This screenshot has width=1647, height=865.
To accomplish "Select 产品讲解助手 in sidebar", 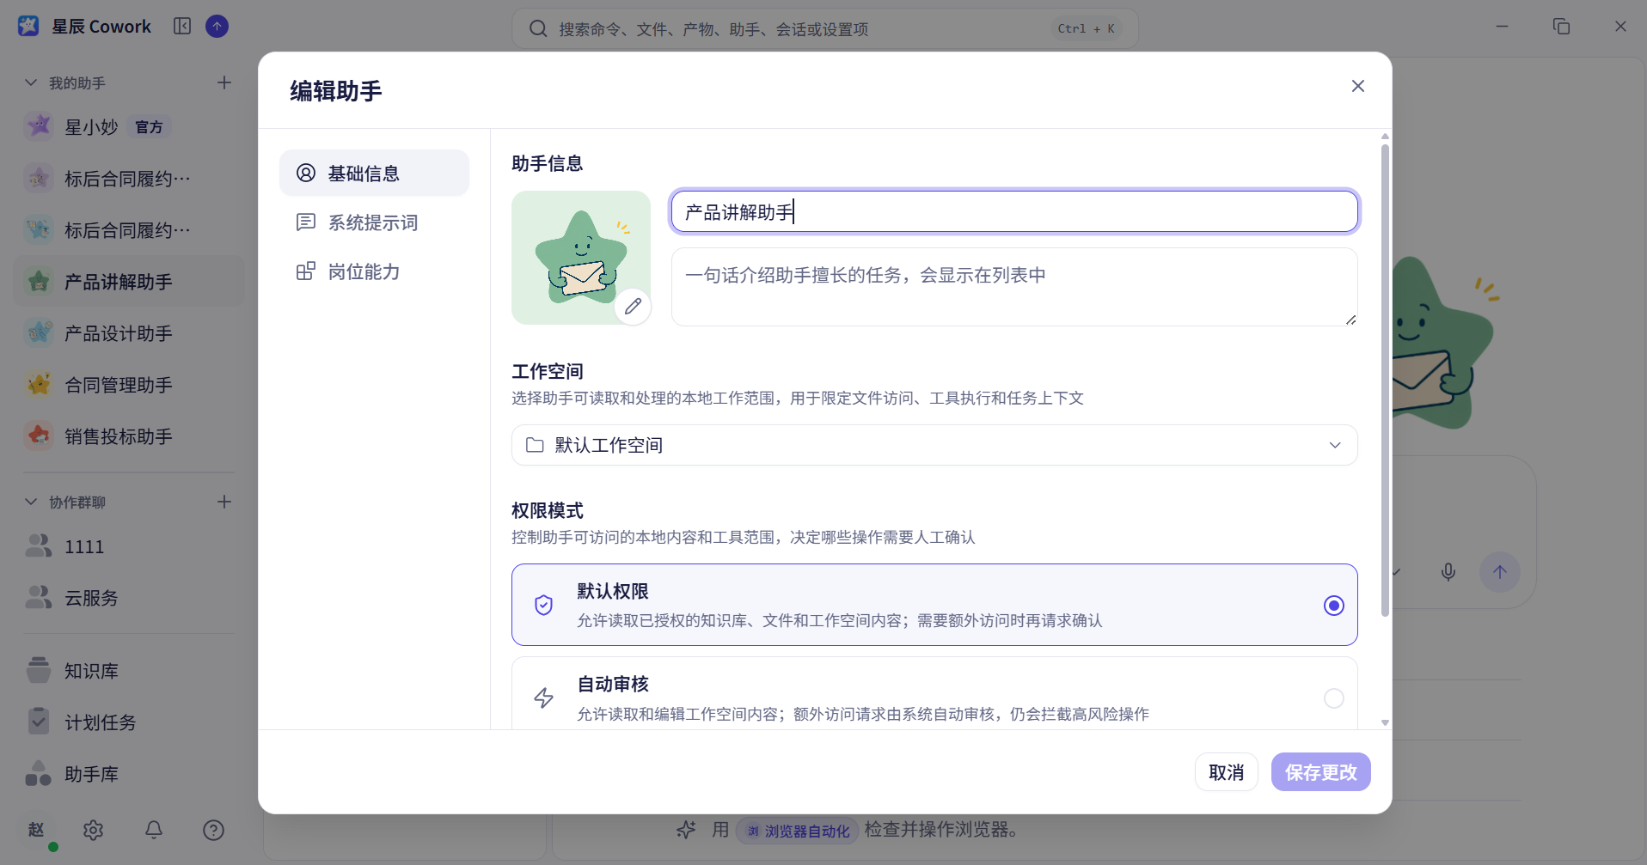I will point(129,282).
